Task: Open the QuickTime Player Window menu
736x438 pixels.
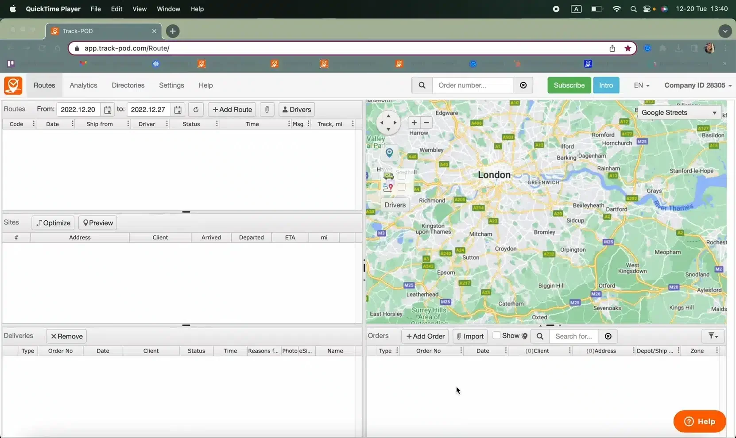Action: click(x=168, y=9)
